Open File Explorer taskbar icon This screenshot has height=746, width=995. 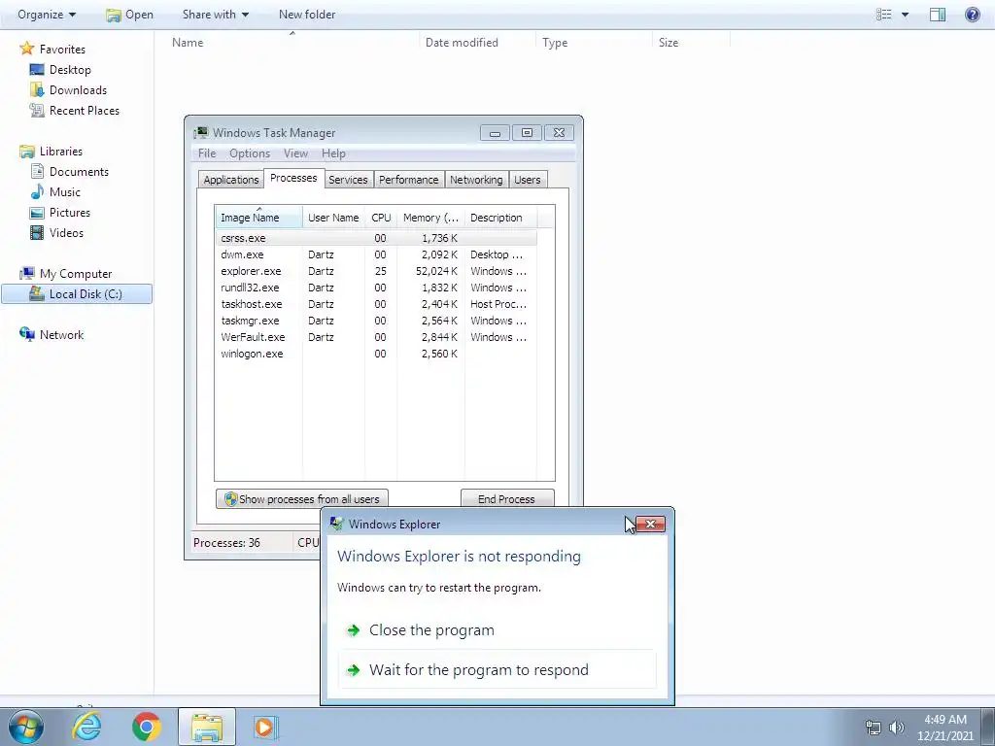tap(207, 727)
